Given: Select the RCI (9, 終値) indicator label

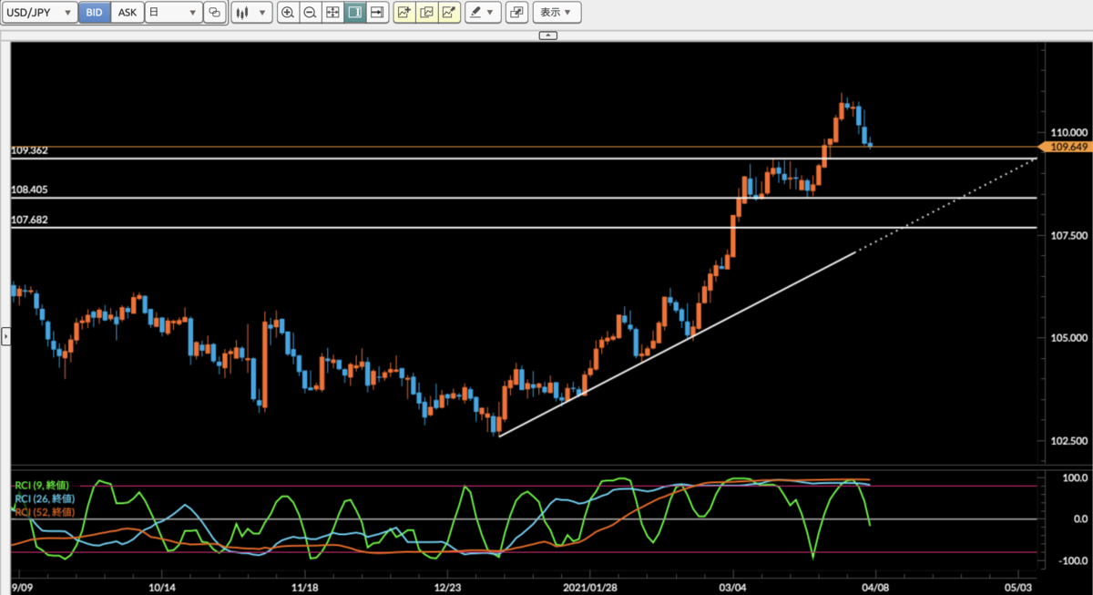Looking at the screenshot, I should 43,486.
